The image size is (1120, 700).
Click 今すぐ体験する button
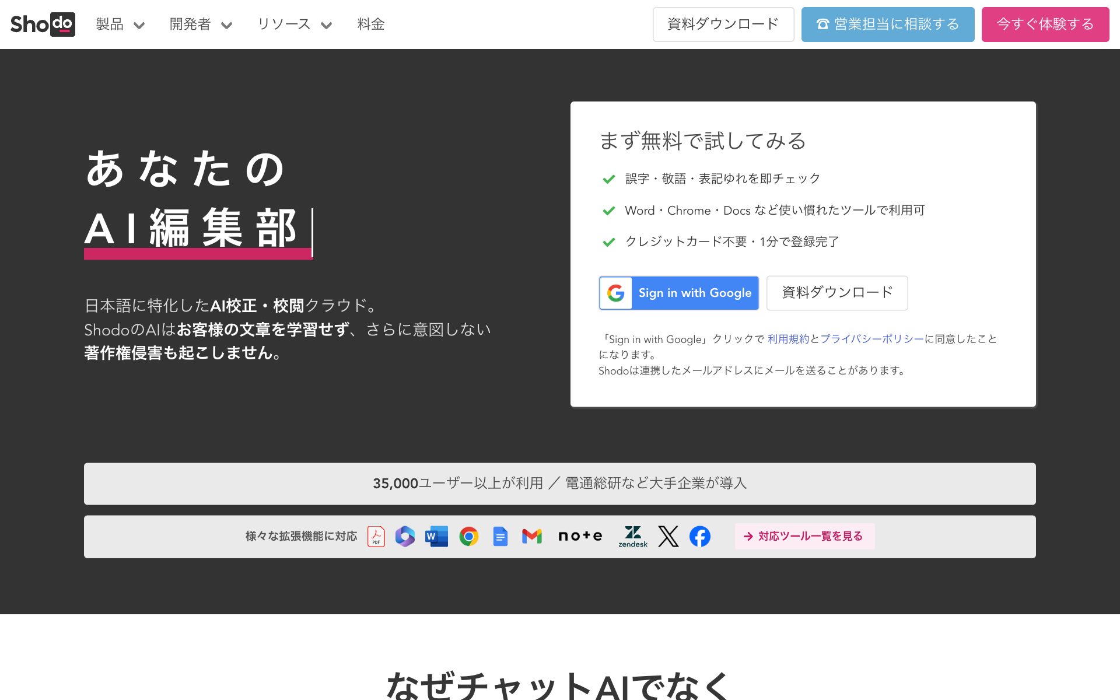[1045, 24]
